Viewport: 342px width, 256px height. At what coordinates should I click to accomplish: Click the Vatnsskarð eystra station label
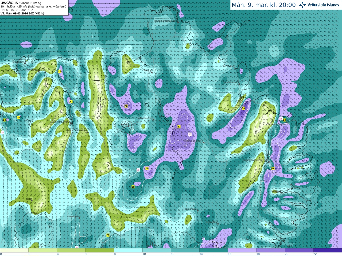277,124
